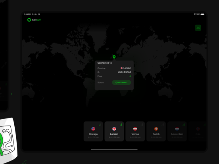This screenshot has width=219, height=164.
Task: Click the Swiss flag on Zurich card
Action: tap(156, 129)
